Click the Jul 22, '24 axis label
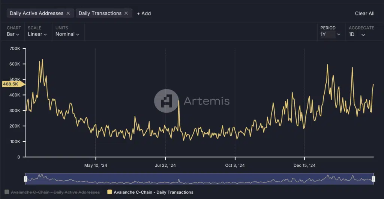This screenshot has height=199, width=384. coord(165,166)
